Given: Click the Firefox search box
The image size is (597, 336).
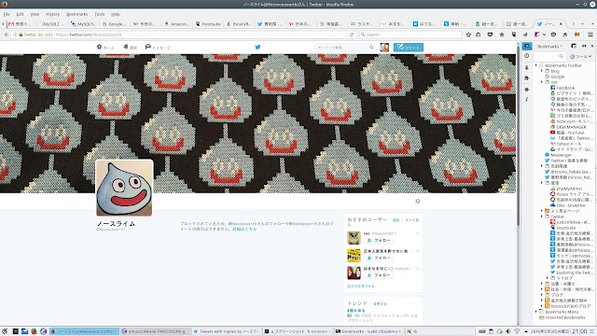Looking at the screenshot, I should click(x=410, y=35).
